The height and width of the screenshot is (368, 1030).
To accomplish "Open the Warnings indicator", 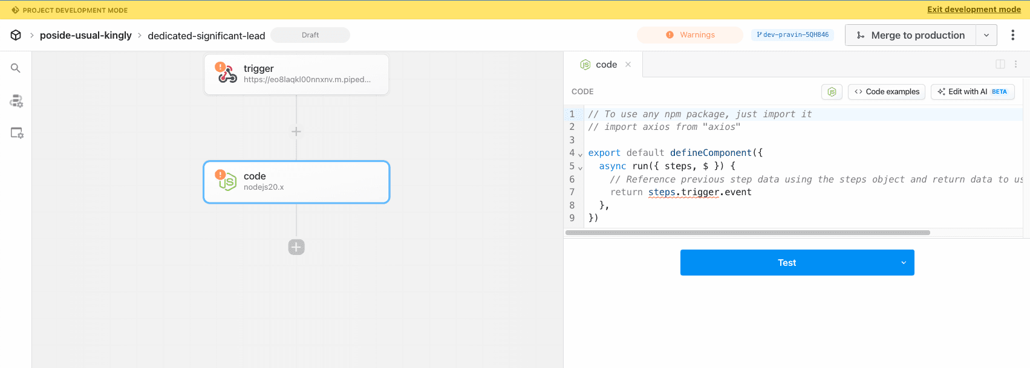I will (x=690, y=35).
